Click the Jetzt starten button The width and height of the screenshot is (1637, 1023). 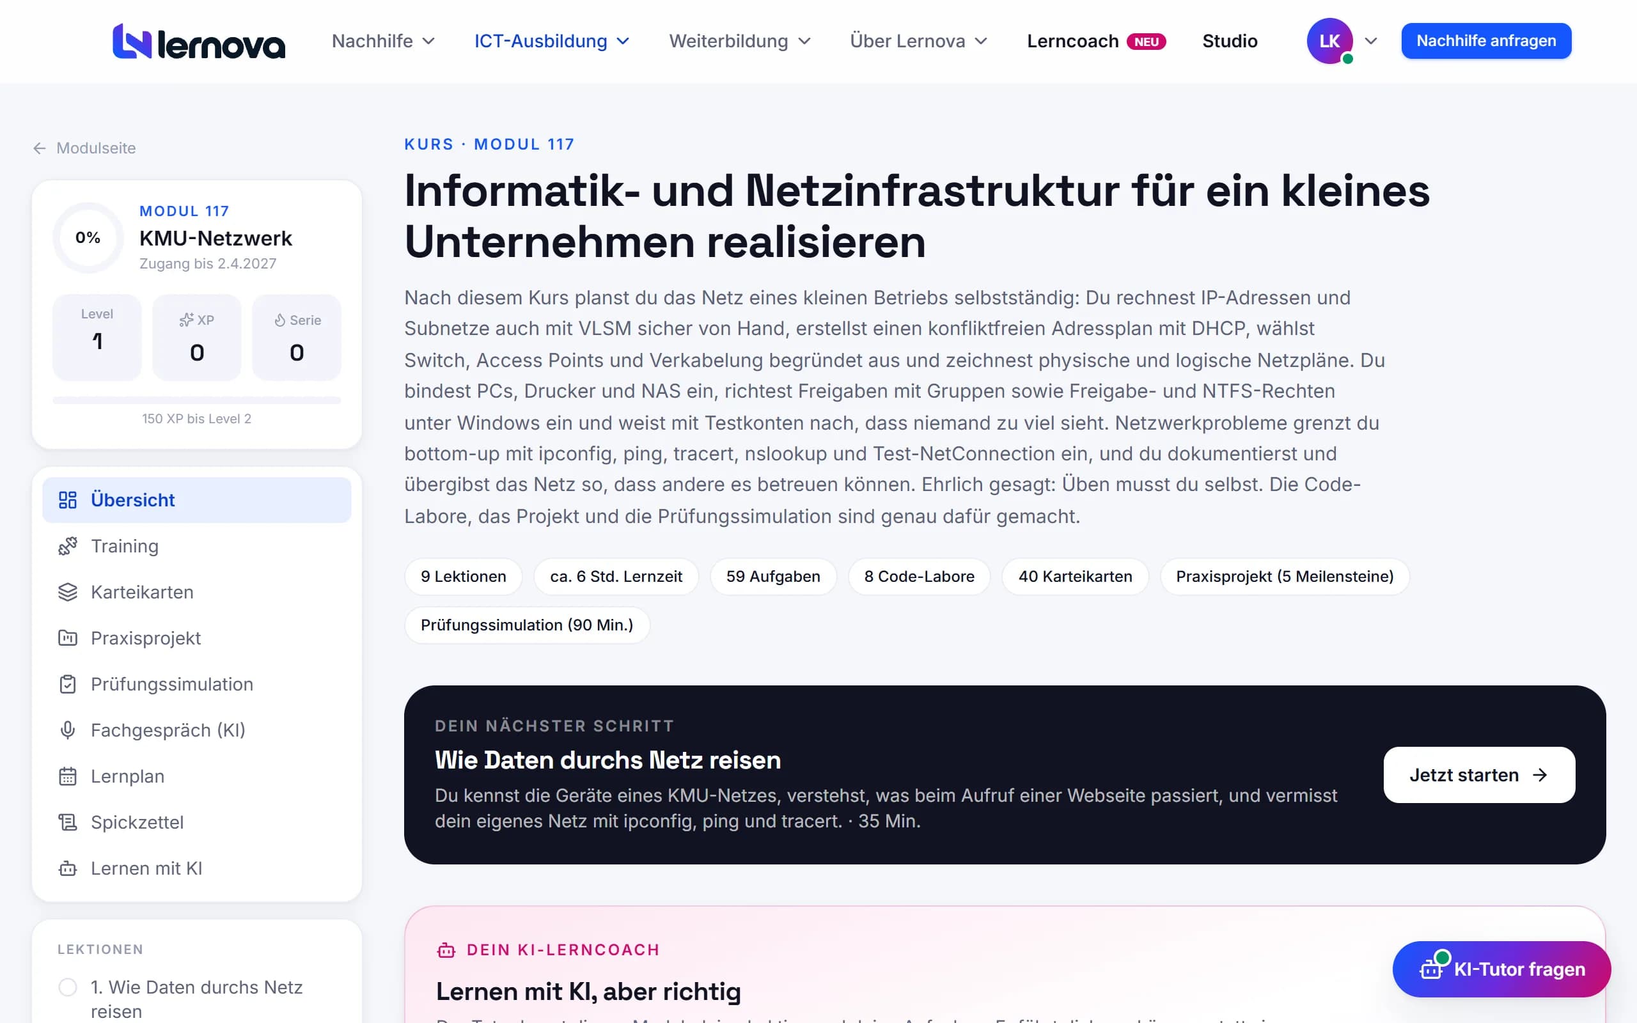(x=1478, y=775)
